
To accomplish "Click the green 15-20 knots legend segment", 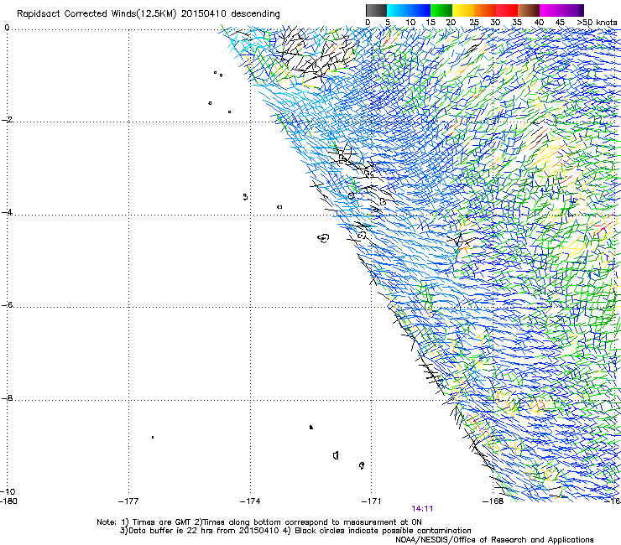I will 441,10.
